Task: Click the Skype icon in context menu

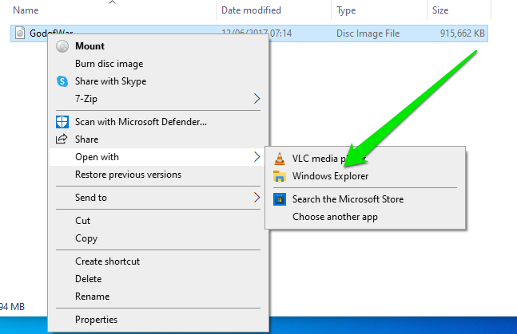Action: pos(62,81)
